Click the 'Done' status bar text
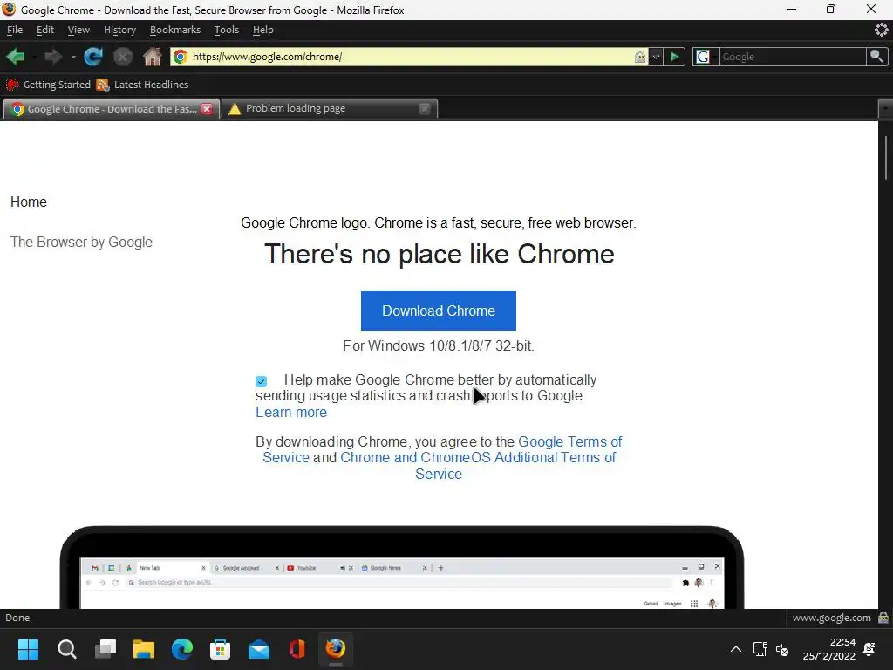Viewport: 893px width, 670px height. [x=17, y=618]
